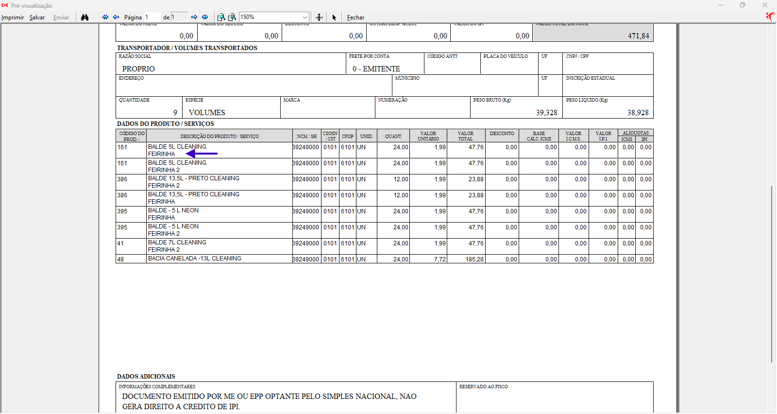
Task: Click the BALDE 5L CLEANING FEIRINHA row
Action: click(x=219, y=150)
